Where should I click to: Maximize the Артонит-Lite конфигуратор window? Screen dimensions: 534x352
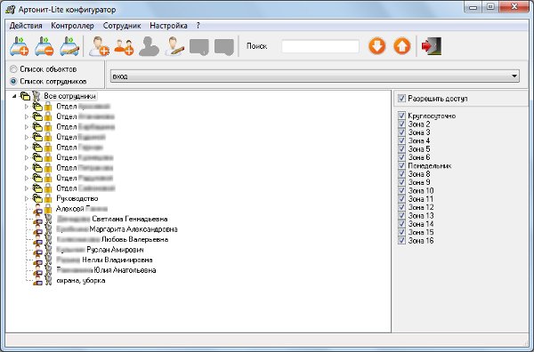click(x=490, y=7)
